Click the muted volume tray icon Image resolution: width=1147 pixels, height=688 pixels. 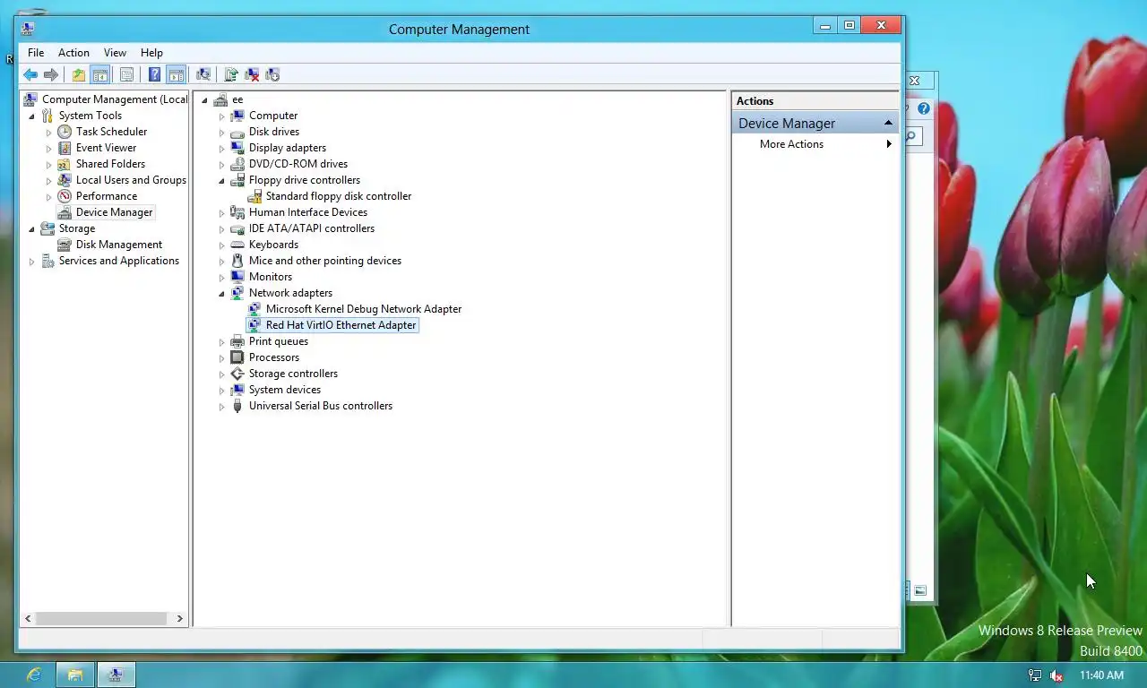1056,675
